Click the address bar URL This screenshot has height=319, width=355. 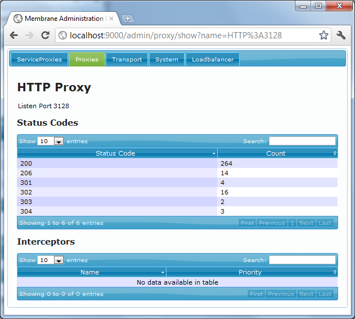tap(176, 36)
